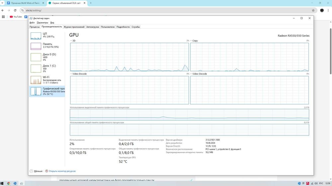Screen dimensions: 332x186
Task: Click DirectX version 12 (FL 12.0)
Action: point(211,146)
